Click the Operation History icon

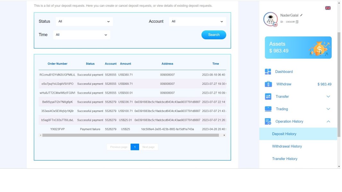tap(268, 122)
